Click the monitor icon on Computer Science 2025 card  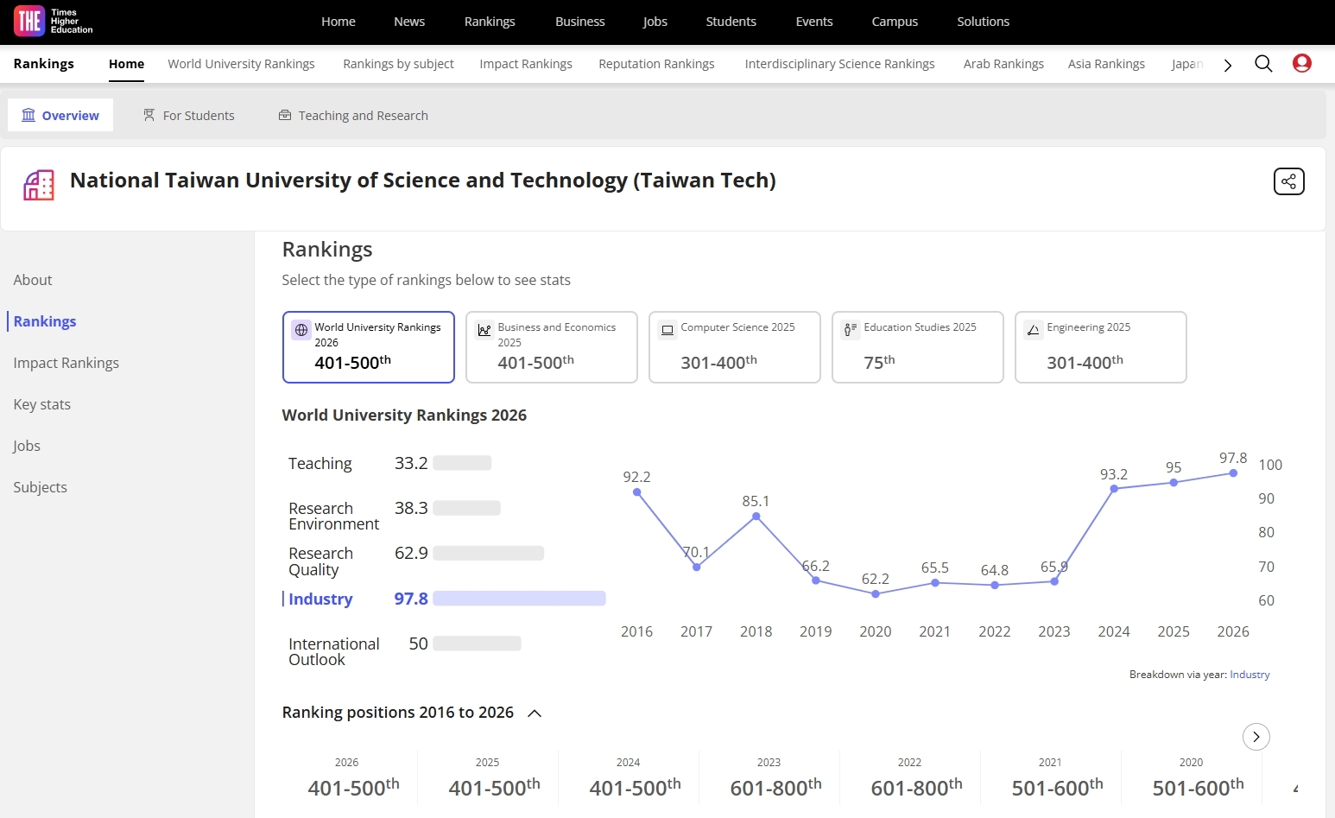click(x=667, y=329)
